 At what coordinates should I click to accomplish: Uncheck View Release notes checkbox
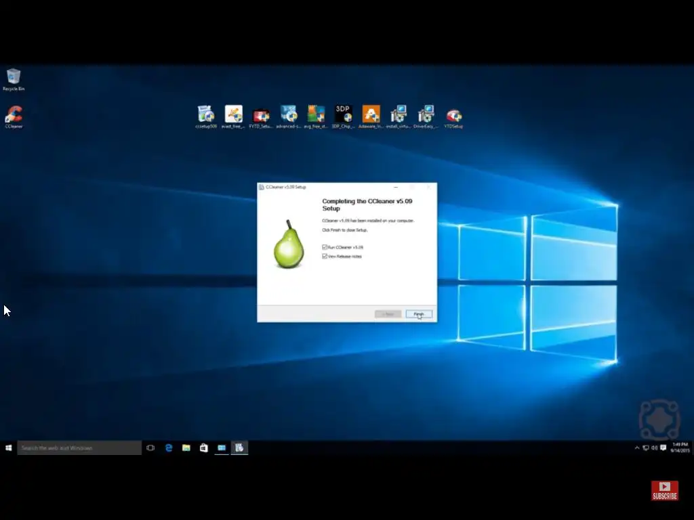(x=325, y=256)
